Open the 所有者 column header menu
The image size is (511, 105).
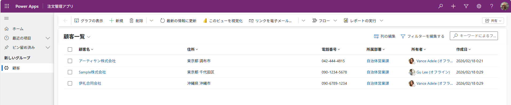pyautogui.click(x=419, y=49)
